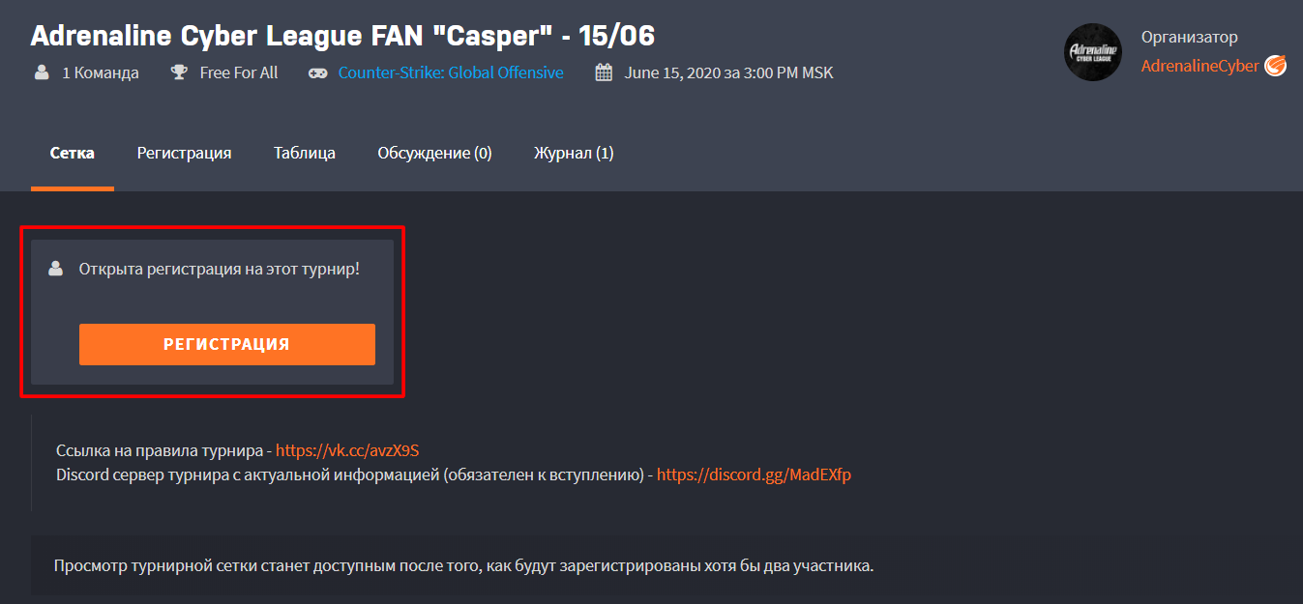
Task: Click the Adrenaline Cyber League organizer logo
Action: [x=1093, y=52]
